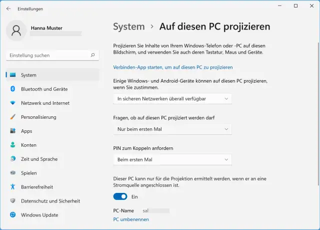Click the Hanna Muster account name
This screenshot has height=230, width=320.
[46, 28]
